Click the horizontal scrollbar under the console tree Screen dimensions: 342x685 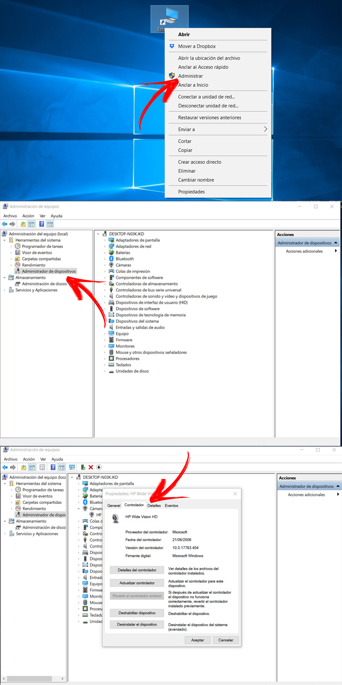click(x=34, y=679)
